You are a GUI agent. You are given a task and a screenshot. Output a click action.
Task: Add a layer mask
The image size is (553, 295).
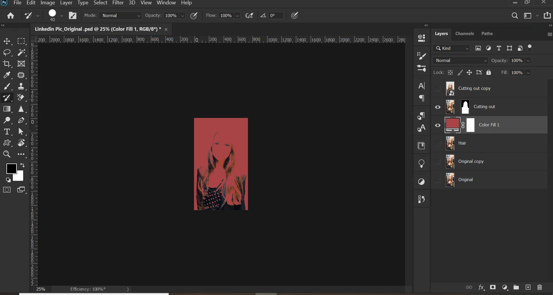tap(493, 287)
